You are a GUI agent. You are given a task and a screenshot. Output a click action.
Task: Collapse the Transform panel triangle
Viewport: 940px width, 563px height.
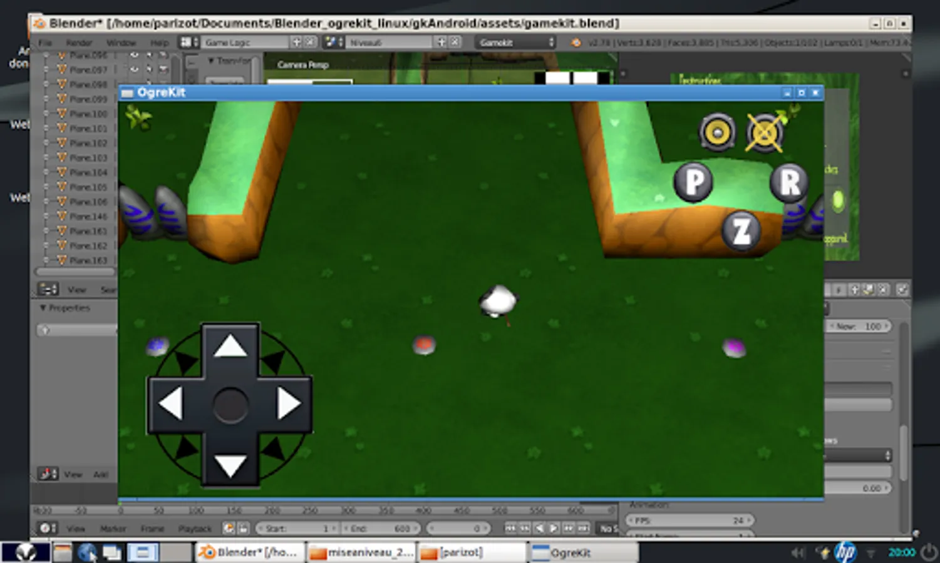click(x=211, y=61)
